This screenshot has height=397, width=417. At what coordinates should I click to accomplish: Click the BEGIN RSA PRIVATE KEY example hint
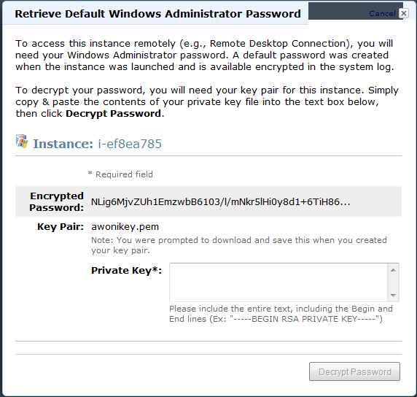[x=281, y=314]
